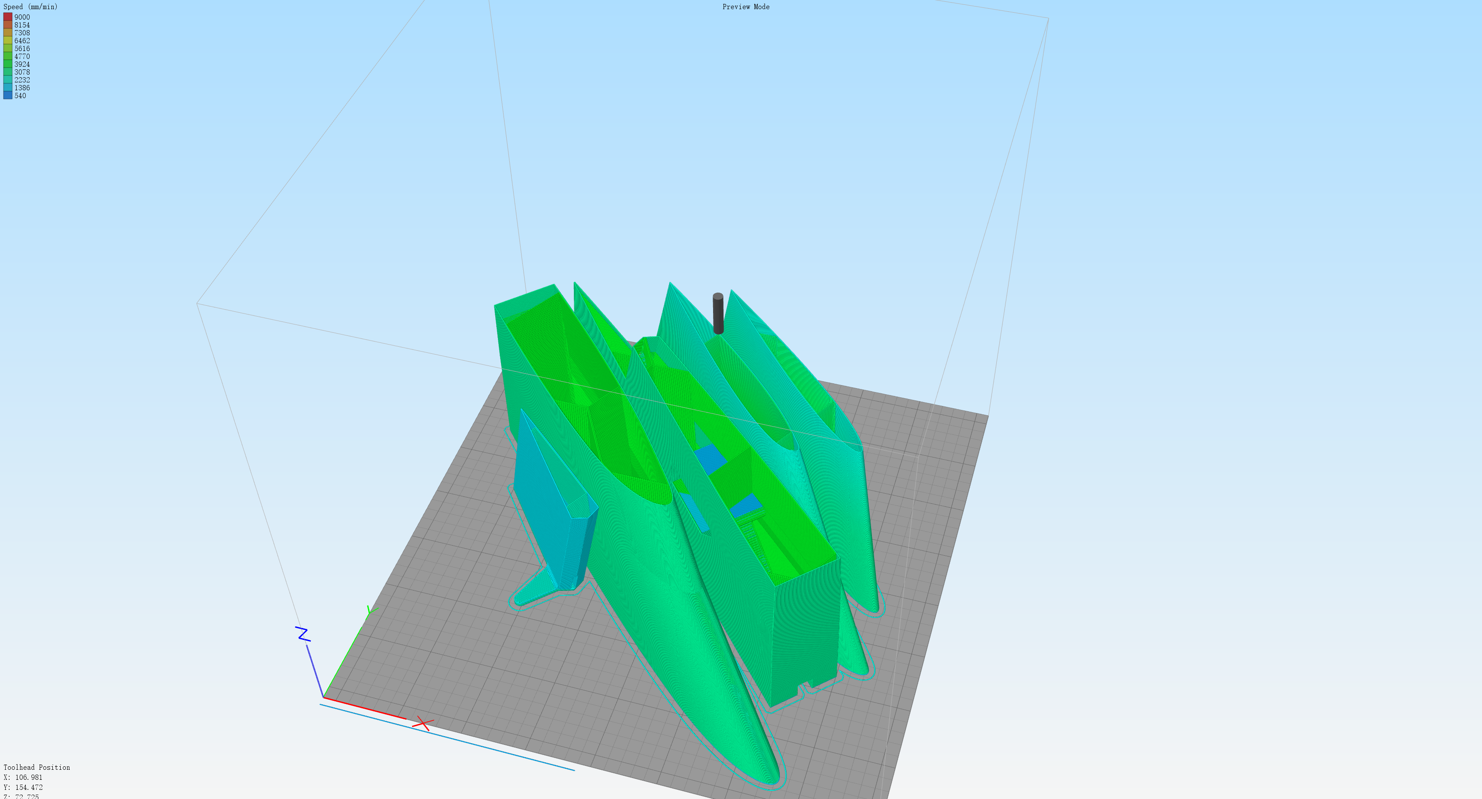Select the "X: 106.981" toolhead readout

tap(23, 777)
